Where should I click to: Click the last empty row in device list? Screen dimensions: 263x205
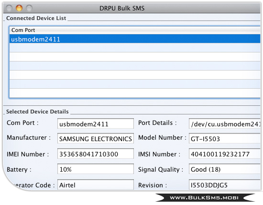[x=135, y=93]
